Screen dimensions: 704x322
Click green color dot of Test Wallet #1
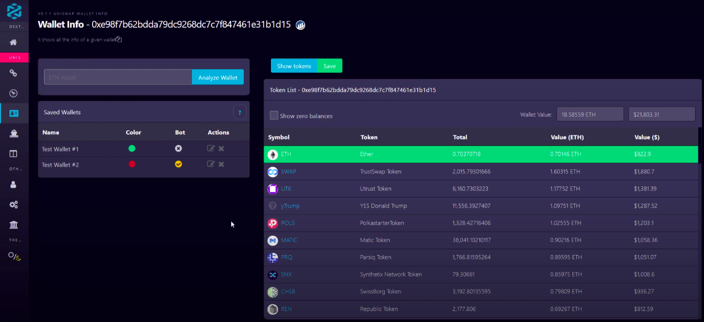pyautogui.click(x=132, y=148)
